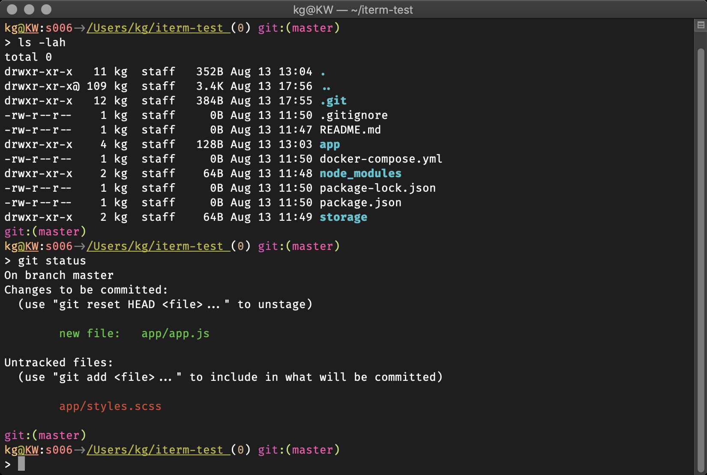The width and height of the screenshot is (707, 475).
Task: Click the 'storage' directory name
Action: (344, 217)
